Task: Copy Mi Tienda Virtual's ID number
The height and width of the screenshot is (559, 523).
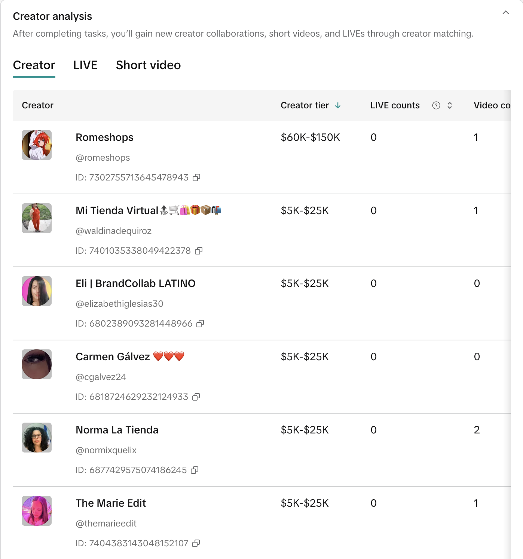Action: click(x=199, y=251)
